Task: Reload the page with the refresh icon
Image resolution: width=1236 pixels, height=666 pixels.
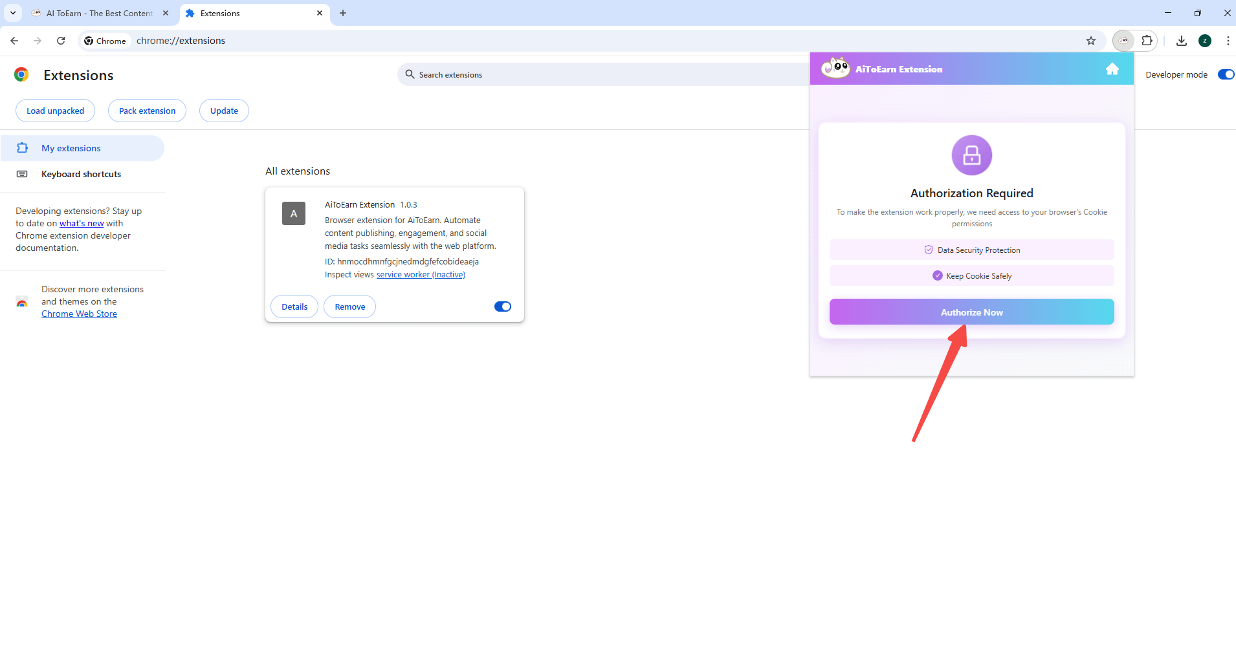Action: coord(61,41)
